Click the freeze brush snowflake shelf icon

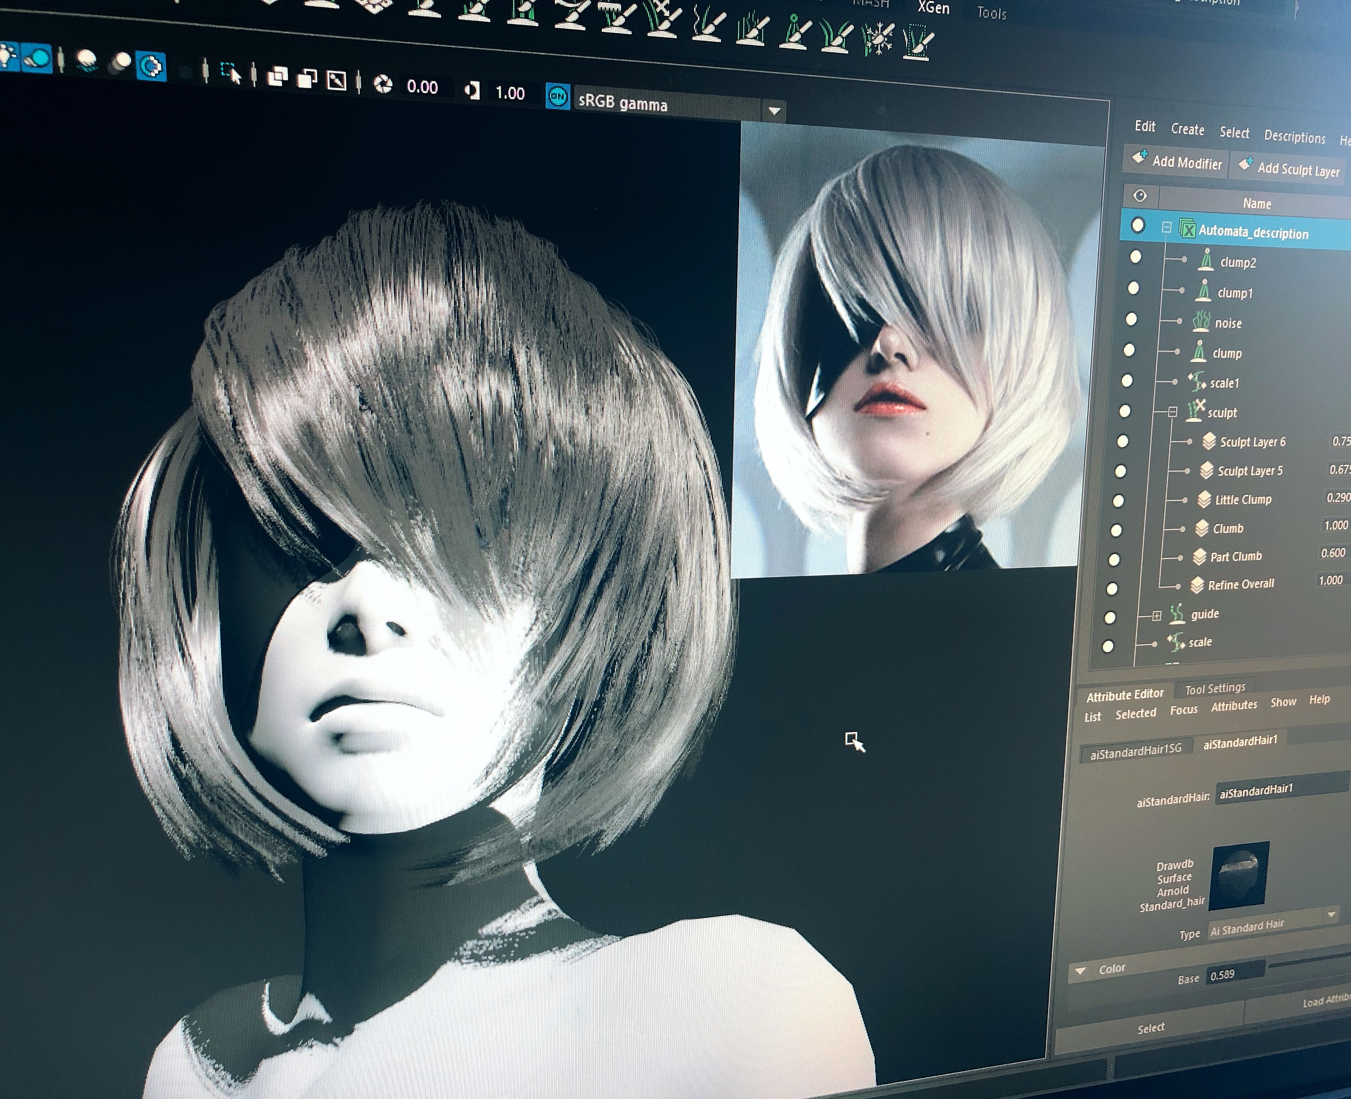(879, 39)
